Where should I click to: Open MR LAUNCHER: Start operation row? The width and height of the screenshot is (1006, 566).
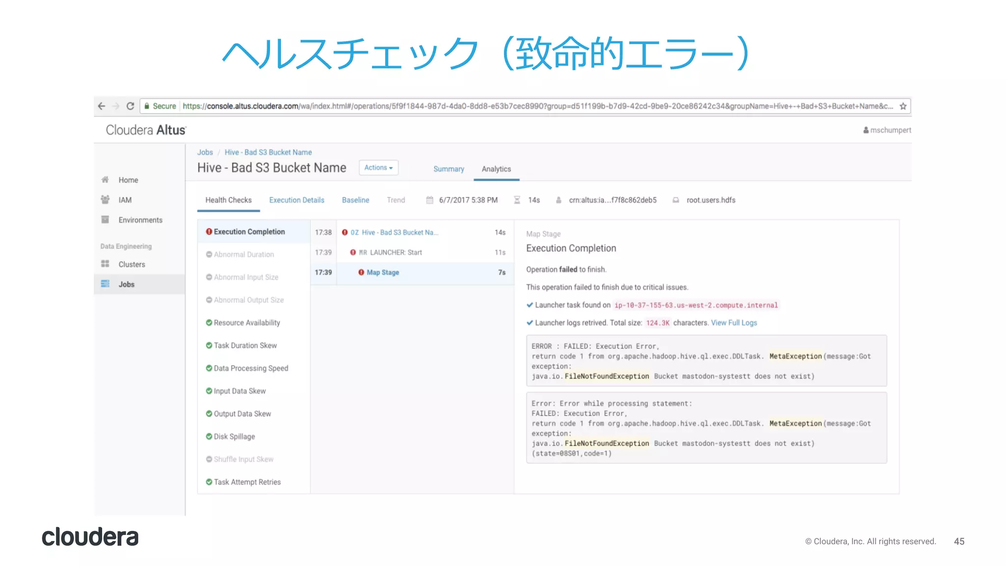412,252
